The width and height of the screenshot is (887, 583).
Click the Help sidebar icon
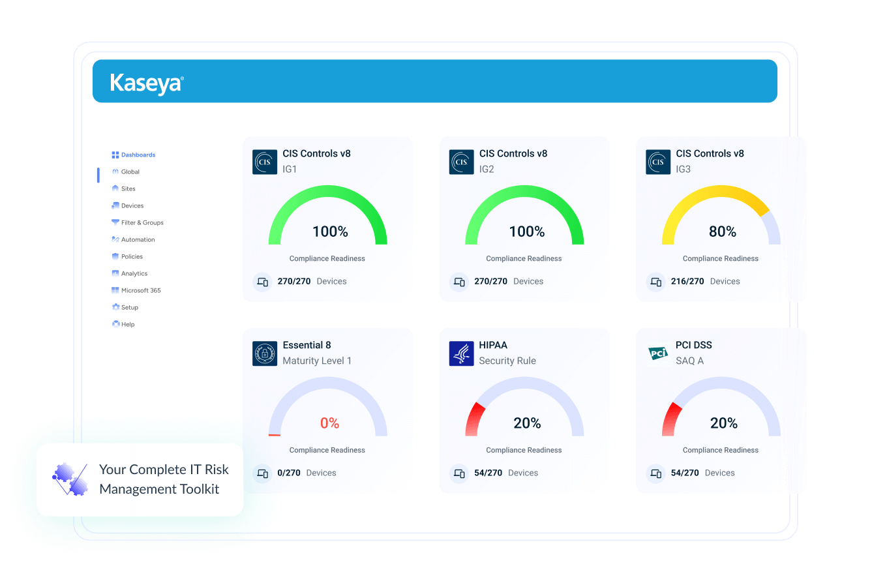click(x=115, y=325)
